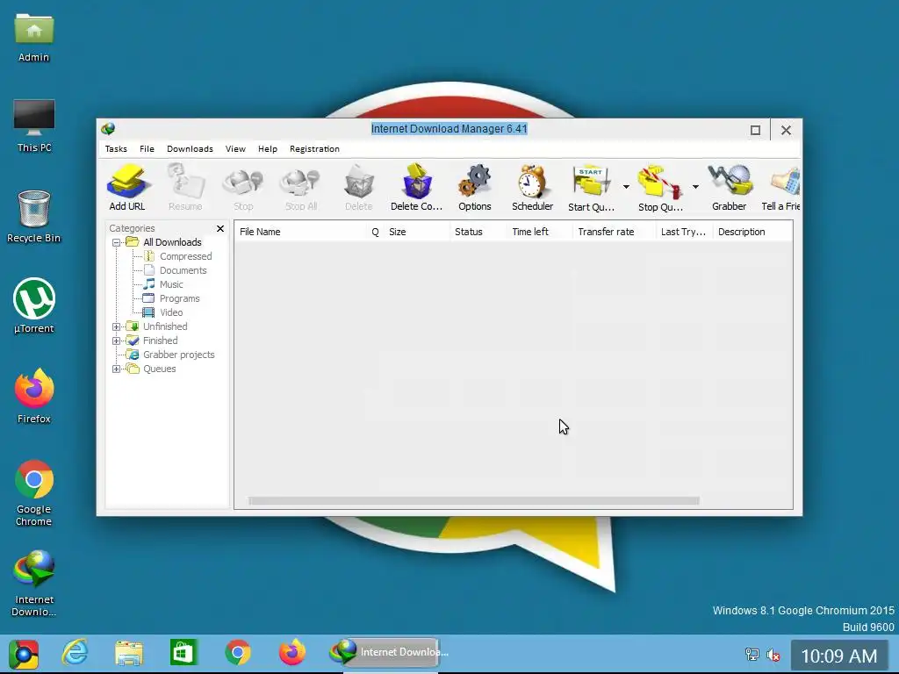The image size is (899, 674).
Task: Click the network icon in system tray
Action: tap(752, 654)
